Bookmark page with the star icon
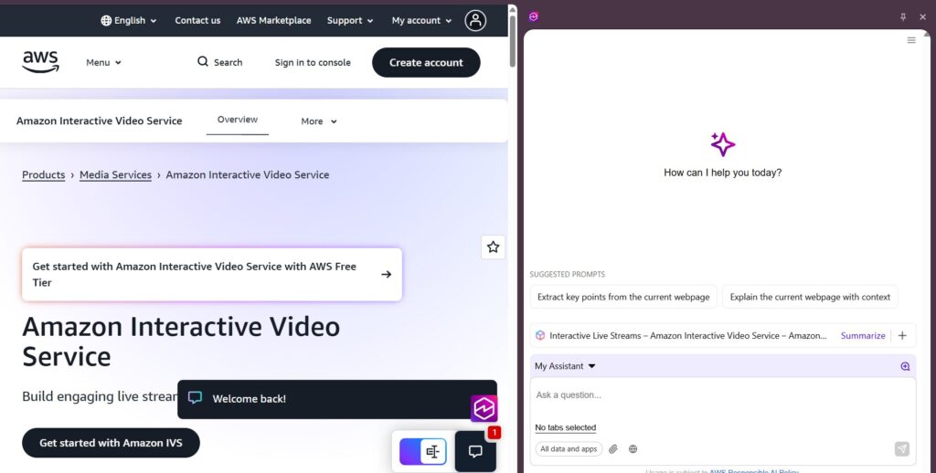936x473 pixels. [x=493, y=247]
